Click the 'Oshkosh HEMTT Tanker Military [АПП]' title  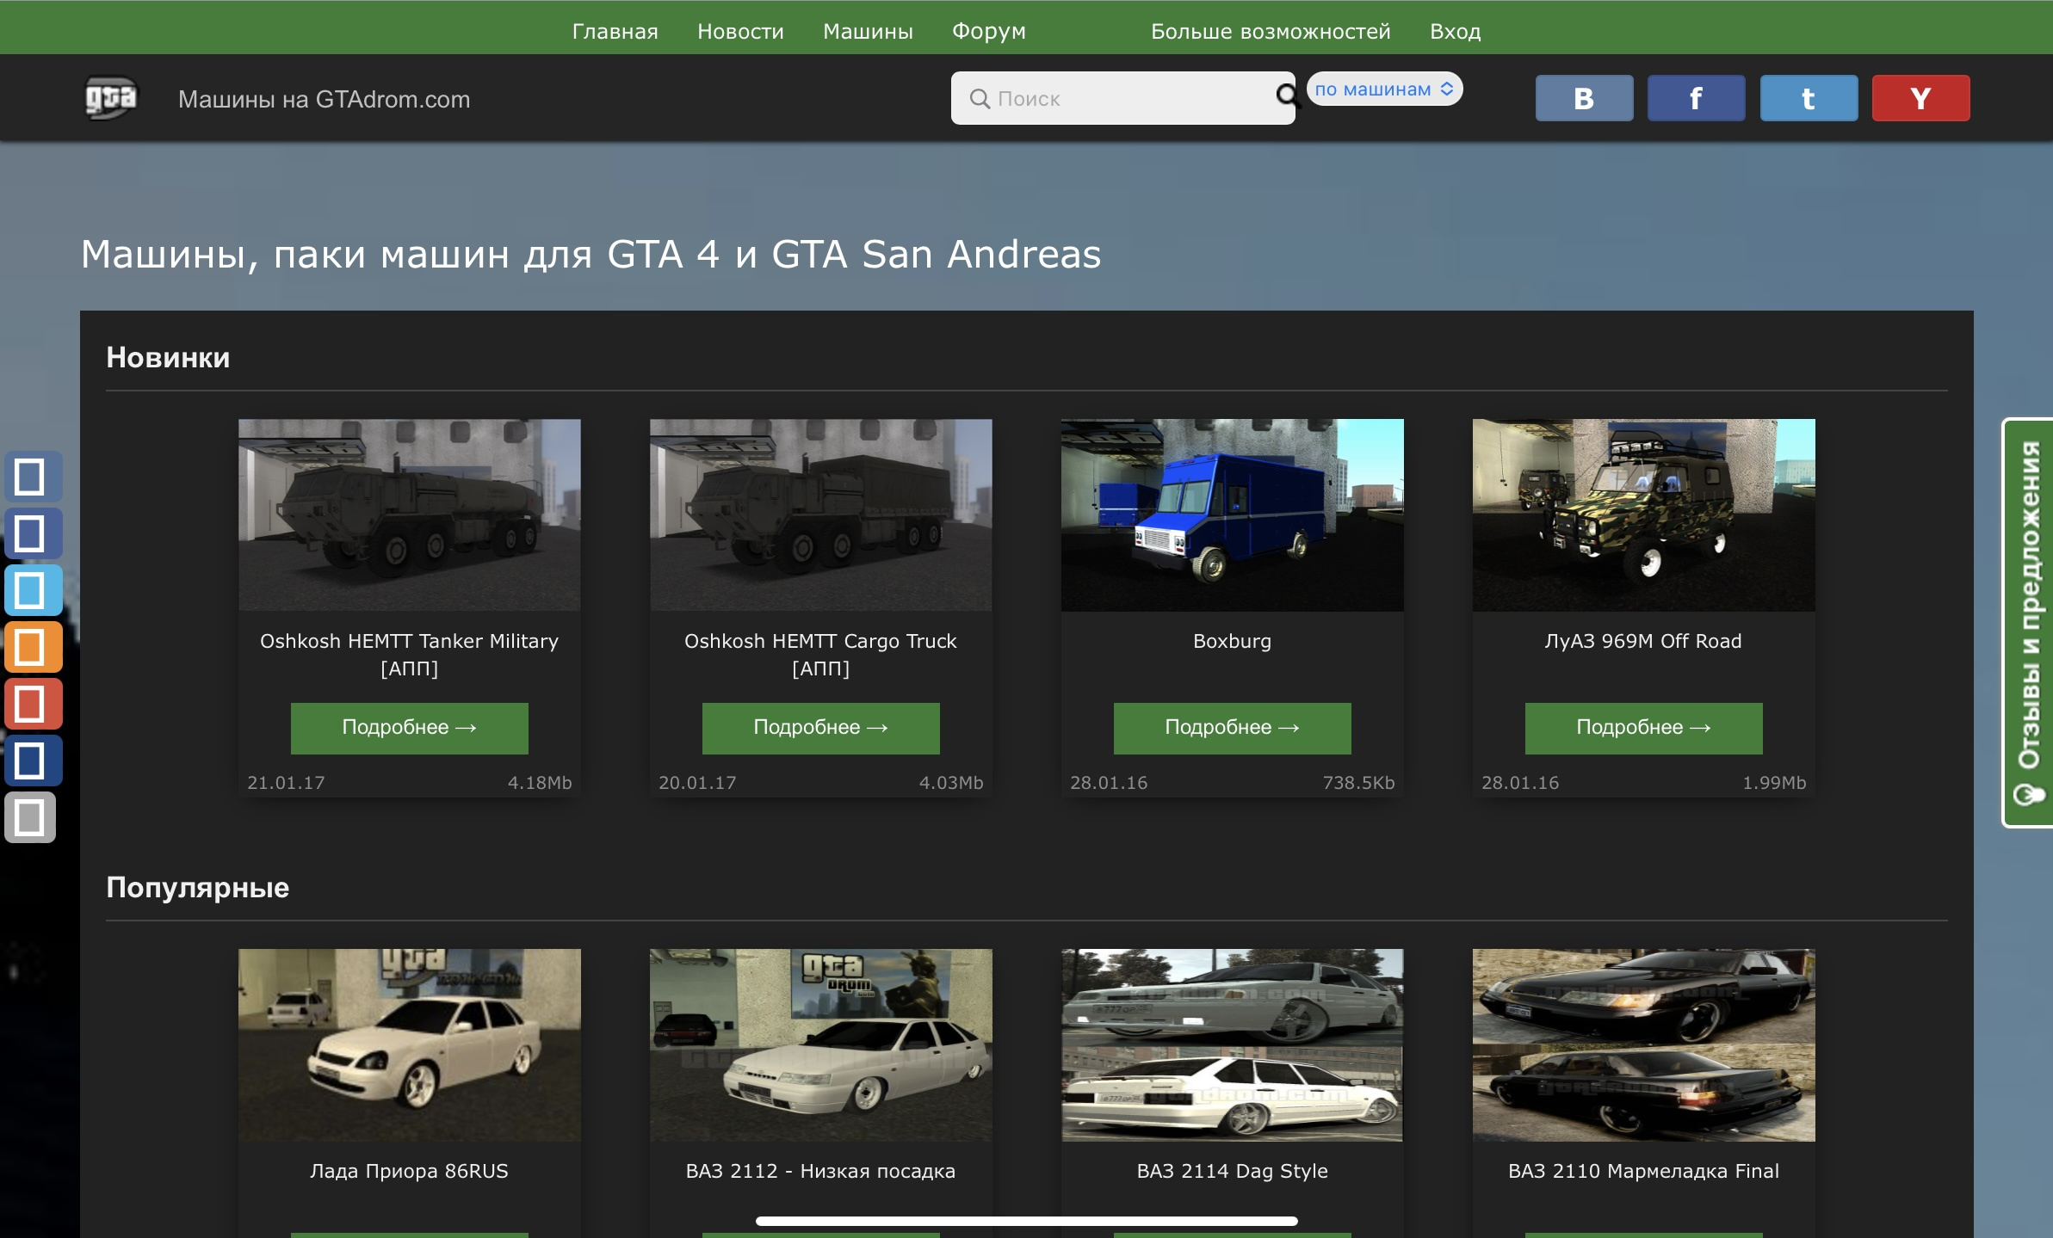pyautogui.click(x=409, y=654)
